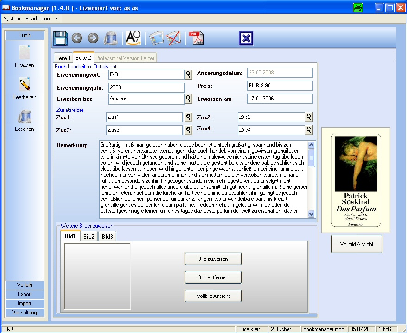
Task: Click the floppy disk save icon
Action: tap(61, 38)
